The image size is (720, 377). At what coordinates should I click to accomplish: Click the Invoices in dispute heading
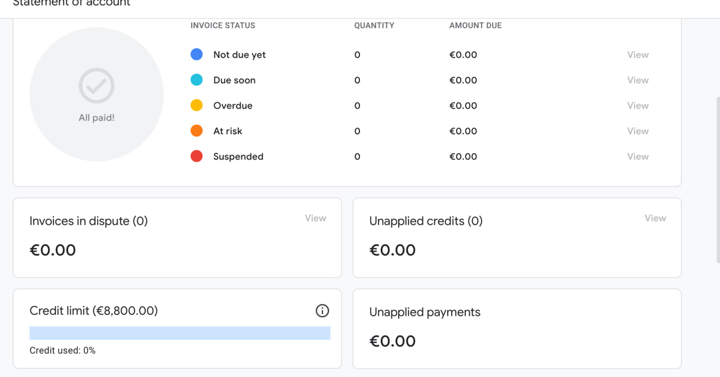tap(89, 221)
